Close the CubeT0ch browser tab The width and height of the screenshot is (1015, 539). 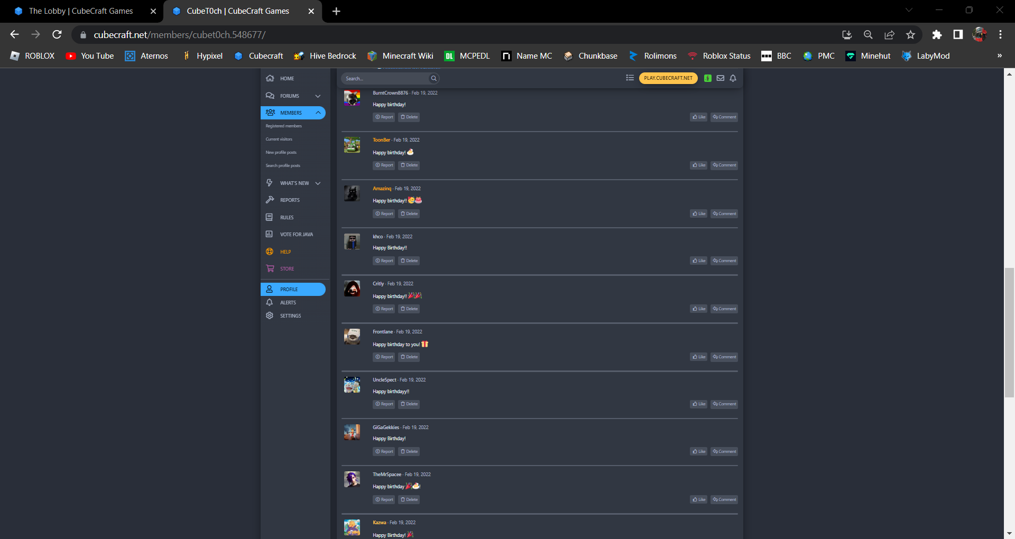point(311,11)
